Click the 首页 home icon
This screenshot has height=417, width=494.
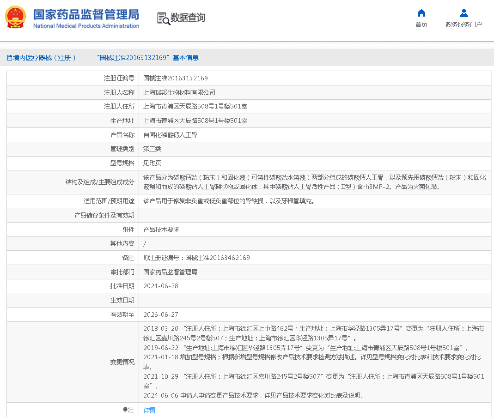pos(421,13)
